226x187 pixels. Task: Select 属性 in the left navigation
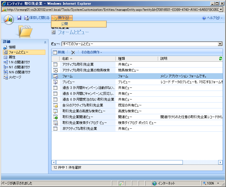[12, 57]
